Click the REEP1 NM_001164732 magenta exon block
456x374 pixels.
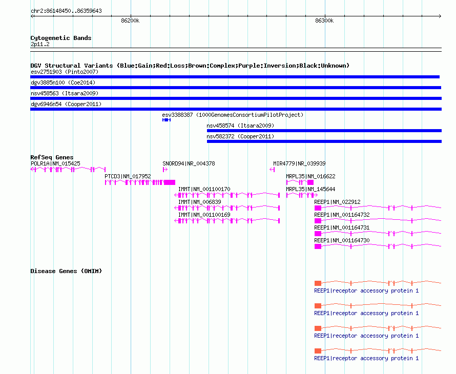[318, 221]
